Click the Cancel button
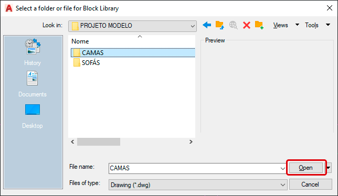This screenshot has height=196, width=338. coord(310,184)
